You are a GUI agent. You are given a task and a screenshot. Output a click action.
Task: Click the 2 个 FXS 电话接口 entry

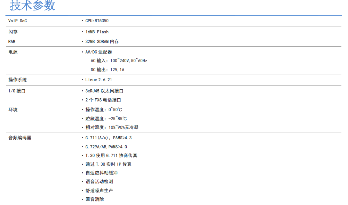tap(103, 100)
